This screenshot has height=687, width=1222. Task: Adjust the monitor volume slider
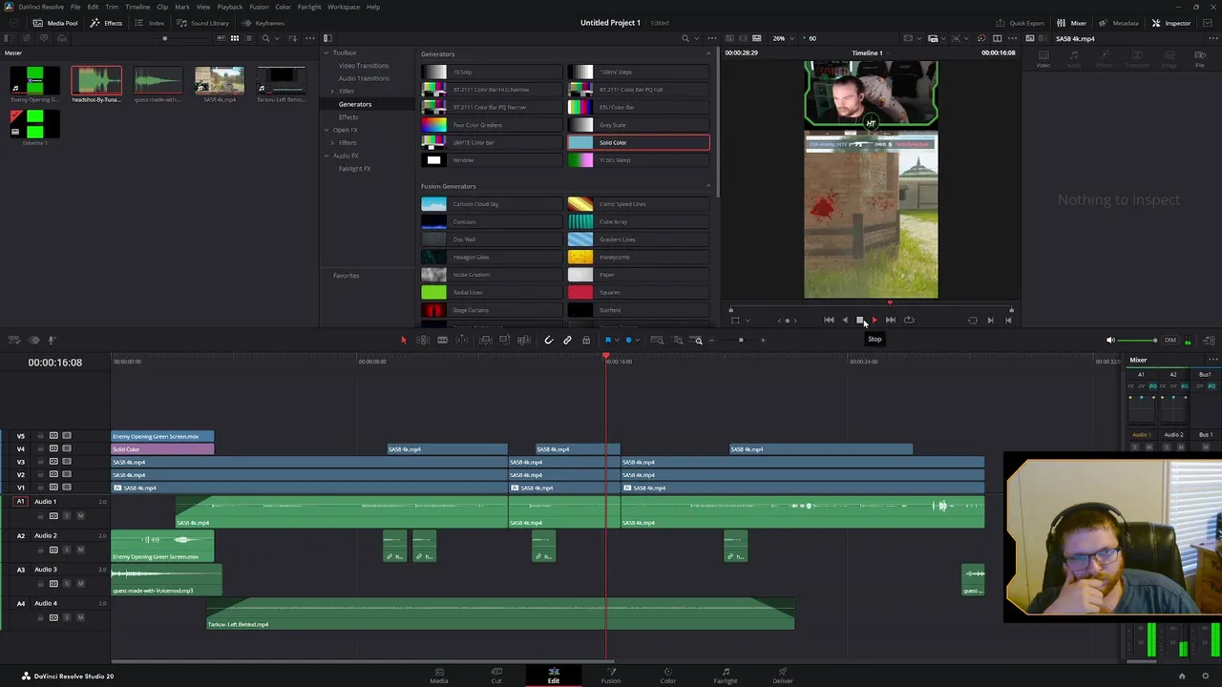pos(1136,340)
